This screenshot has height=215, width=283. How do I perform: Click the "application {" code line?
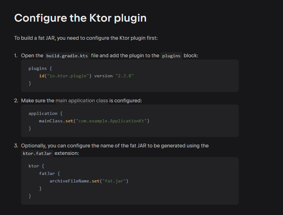click(45, 113)
